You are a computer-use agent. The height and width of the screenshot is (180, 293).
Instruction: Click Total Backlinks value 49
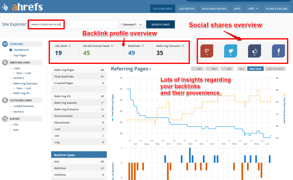[102, 76]
